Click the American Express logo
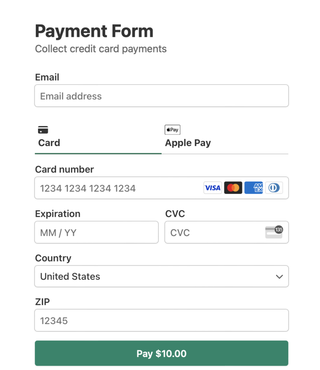 (x=253, y=188)
